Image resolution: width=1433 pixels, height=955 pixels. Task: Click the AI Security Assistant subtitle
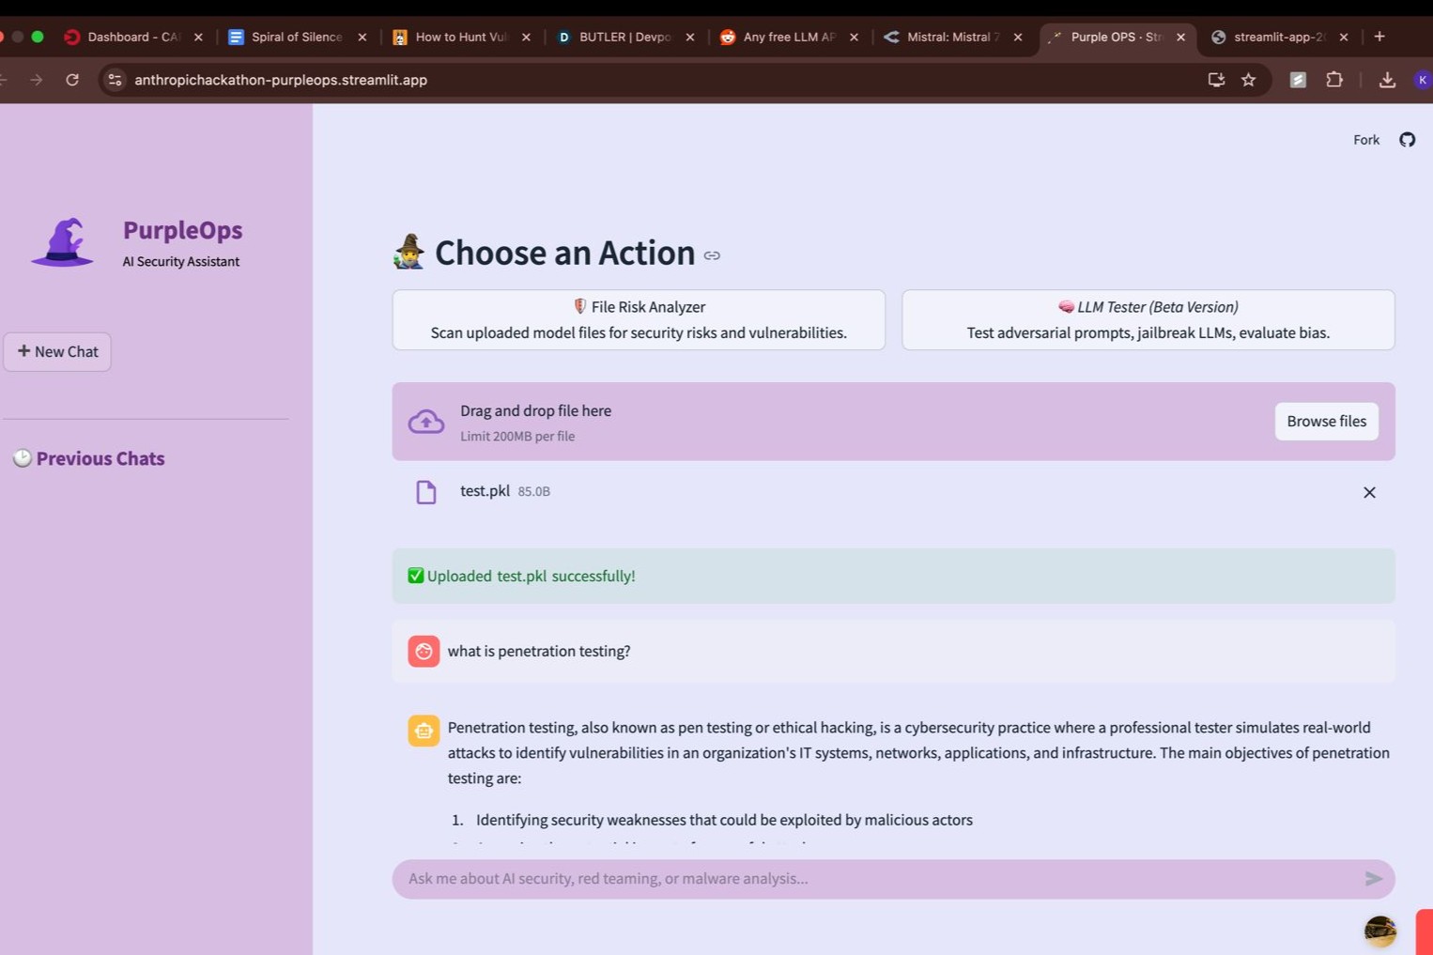180,262
